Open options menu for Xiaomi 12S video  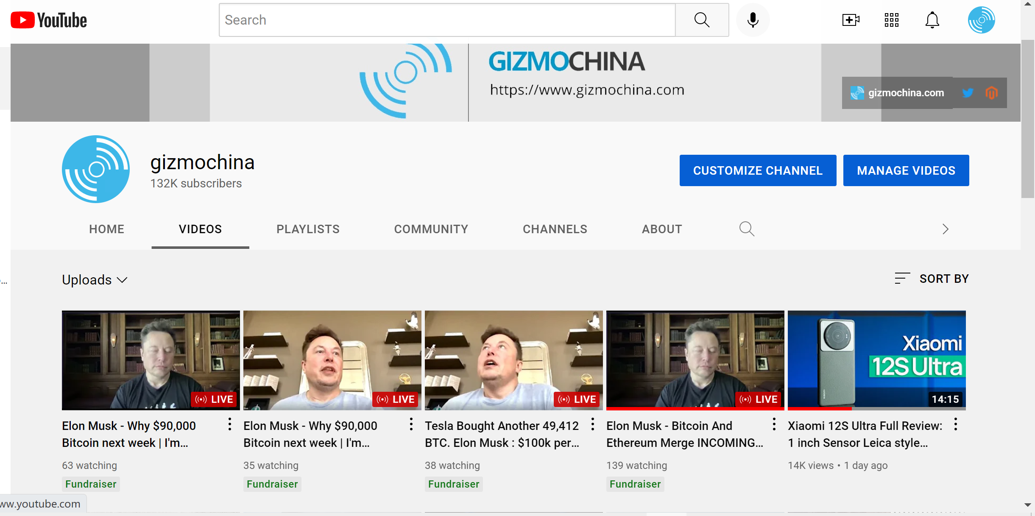click(955, 424)
